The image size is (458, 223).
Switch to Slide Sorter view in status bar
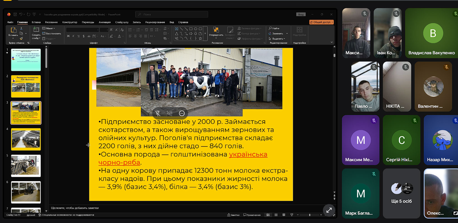point(276,215)
